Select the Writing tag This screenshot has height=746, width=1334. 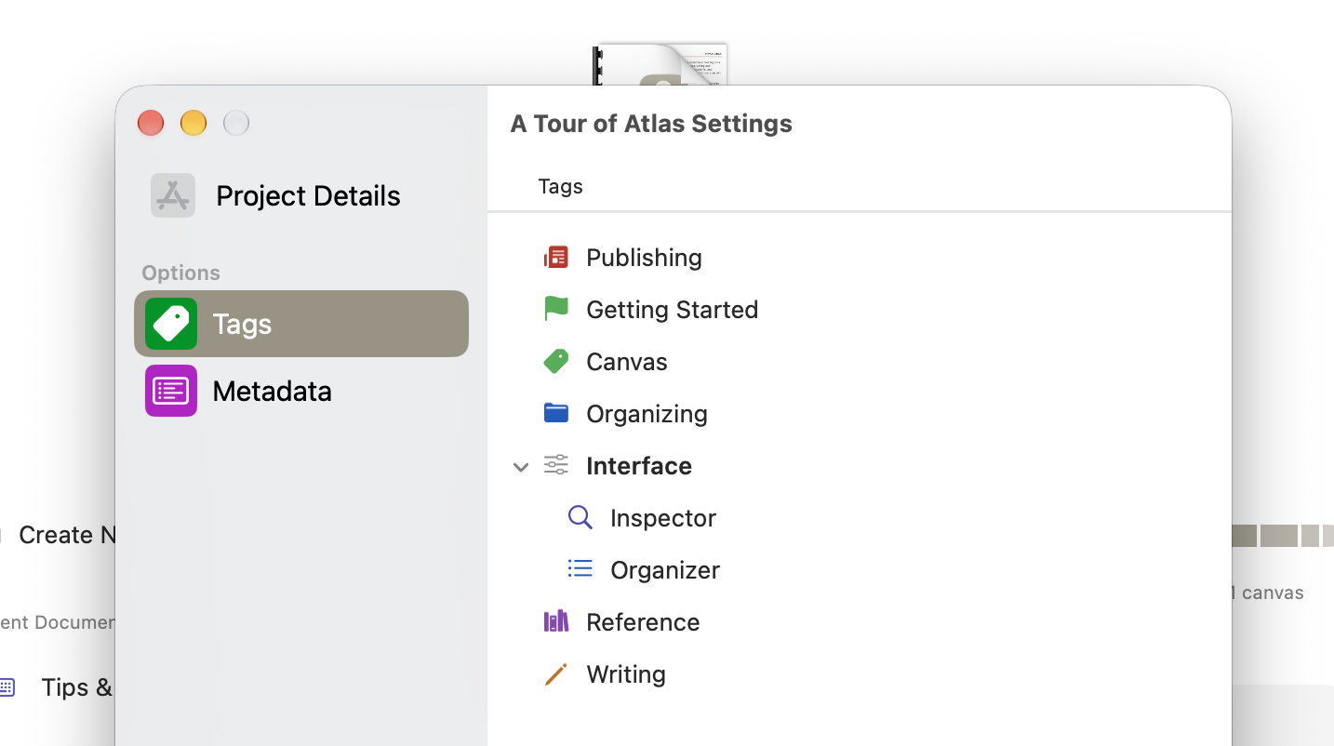[626, 673]
